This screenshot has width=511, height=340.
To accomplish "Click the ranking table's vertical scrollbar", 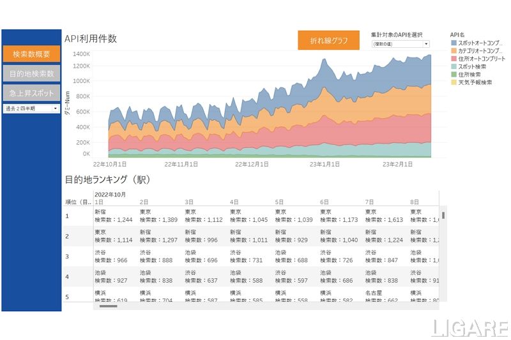I will pos(443,215).
